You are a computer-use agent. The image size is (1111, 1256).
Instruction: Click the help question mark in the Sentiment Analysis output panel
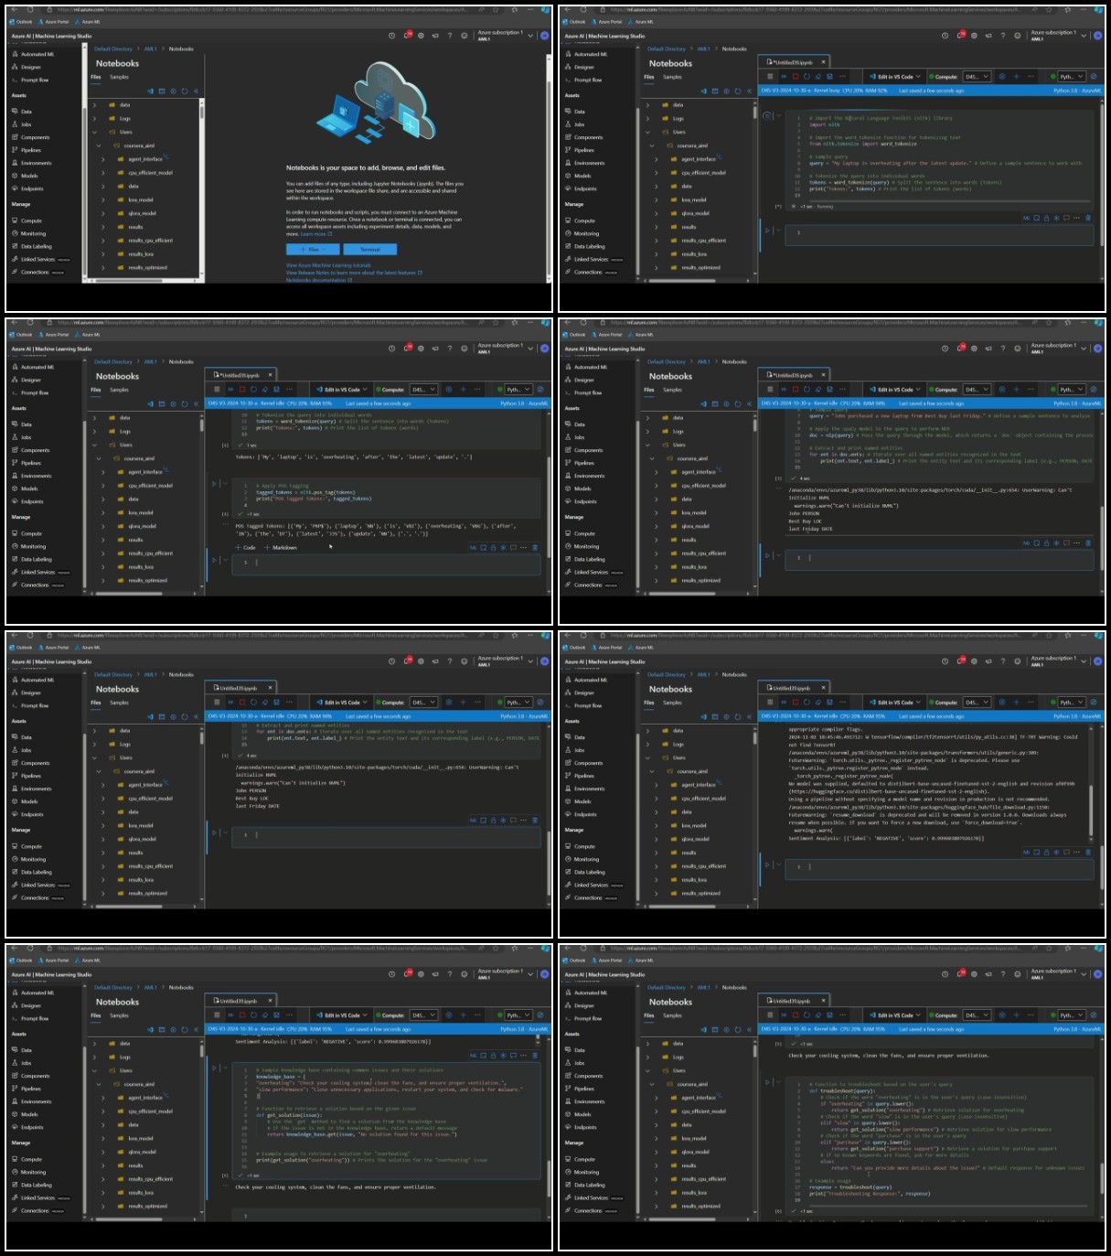[x=1003, y=660]
